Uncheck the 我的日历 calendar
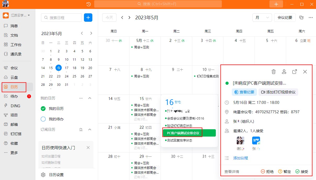The image size is (316, 180). 43,109
